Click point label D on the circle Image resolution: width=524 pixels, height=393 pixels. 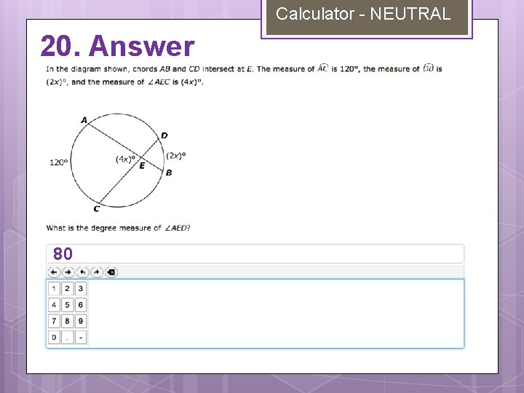tap(164, 135)
